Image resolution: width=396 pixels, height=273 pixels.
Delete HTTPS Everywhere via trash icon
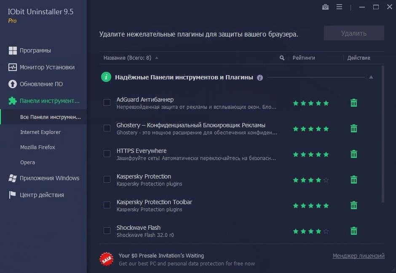click(x=354, y=154)
